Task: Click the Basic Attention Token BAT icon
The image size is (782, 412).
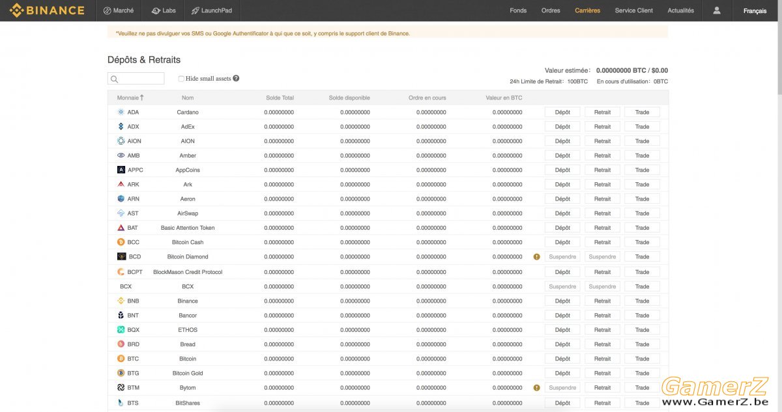Action: pos(121,228)
